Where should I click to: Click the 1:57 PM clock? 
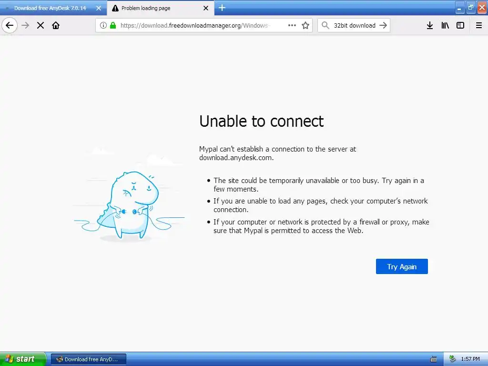click(x=470, y=359)
